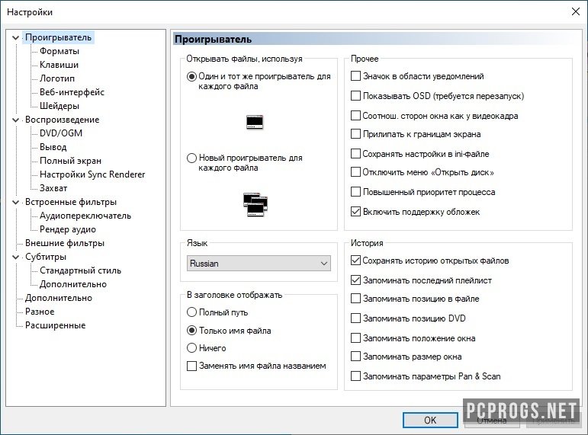Open the Форматы settings page
Screen dimensions: 588x435
coord(59,51)
